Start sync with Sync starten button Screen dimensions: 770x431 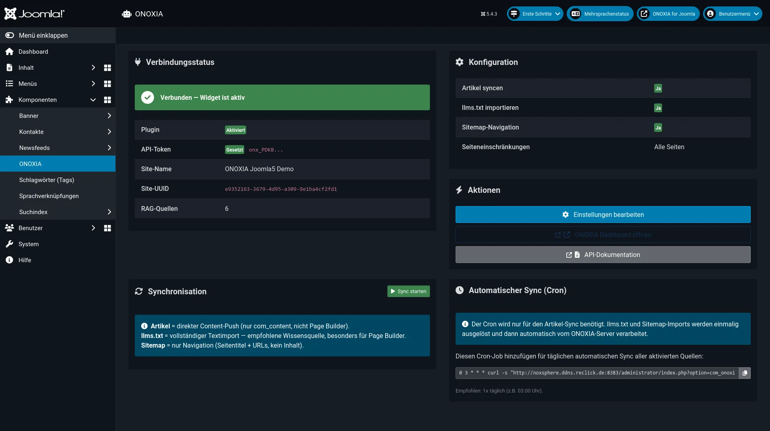[x=408, y=291]
